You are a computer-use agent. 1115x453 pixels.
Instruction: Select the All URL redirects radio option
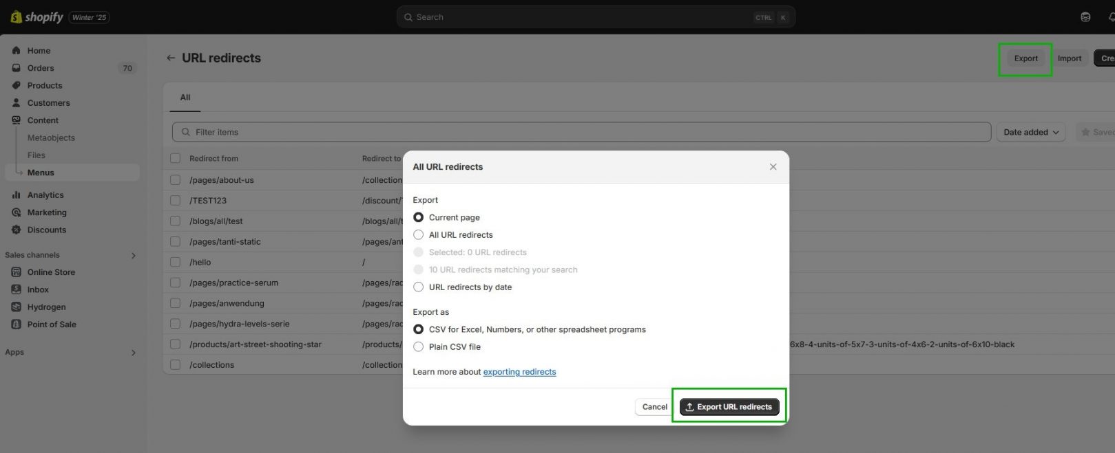click(x=418, y=235)
